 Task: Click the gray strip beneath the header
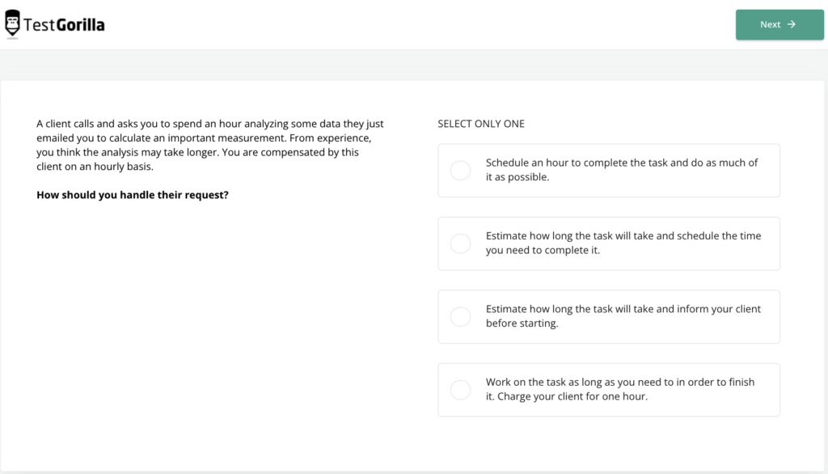(x=404, y=65)
